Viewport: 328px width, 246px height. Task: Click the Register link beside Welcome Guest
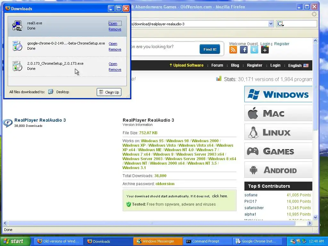pyautogui.click(x=282, y=44)
